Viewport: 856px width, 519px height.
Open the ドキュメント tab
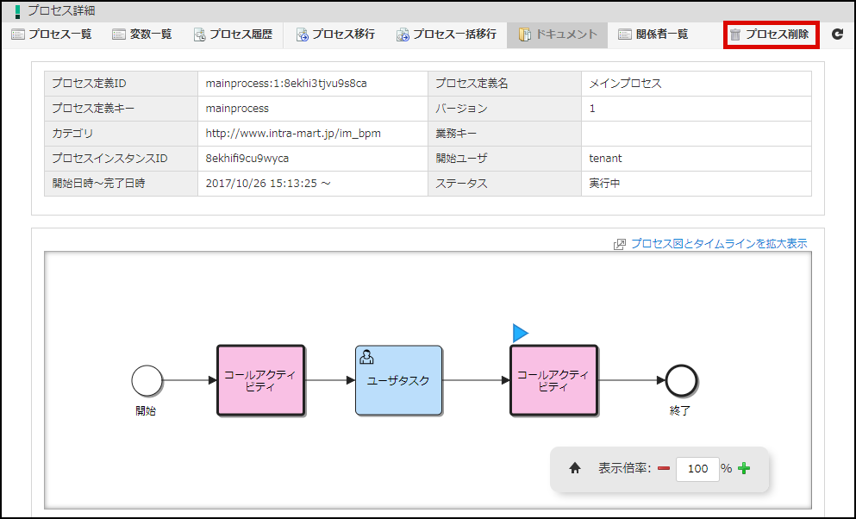pyautogui.click(x=558, y=34)
